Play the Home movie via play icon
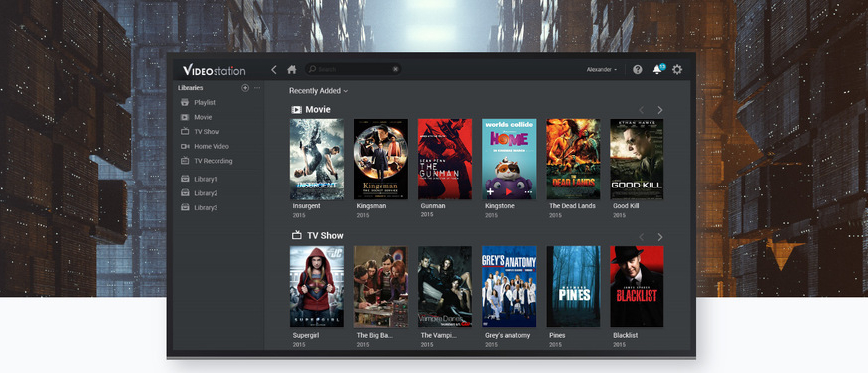This screenshot has width=868, height=373. click(509, 192)
